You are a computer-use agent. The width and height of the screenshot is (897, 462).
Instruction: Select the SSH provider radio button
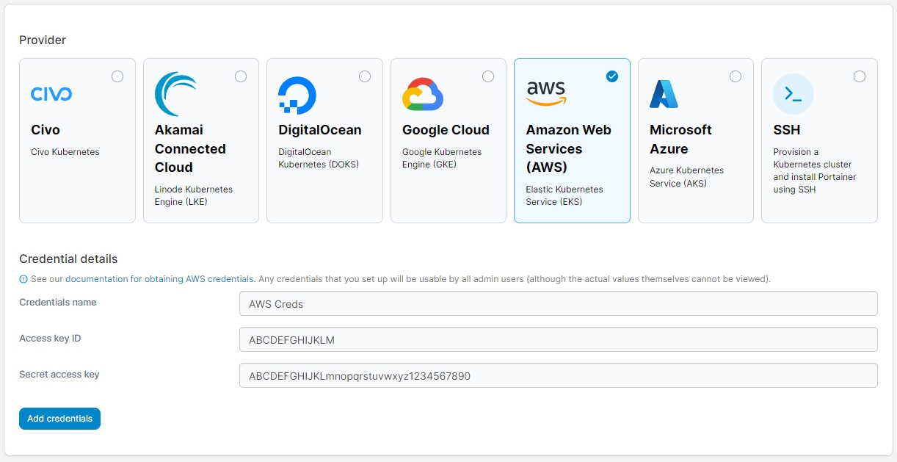pos(860,76)
